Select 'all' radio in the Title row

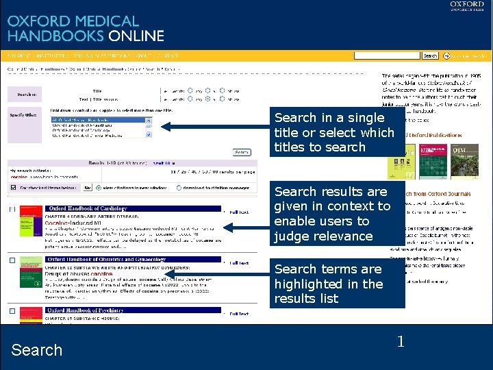pyautogui.click(x=208, y=90)
